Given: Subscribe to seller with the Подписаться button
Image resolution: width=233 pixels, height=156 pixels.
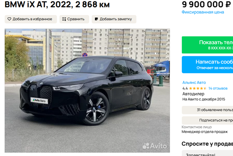Looking at the screenshot, I should [207, 120].
